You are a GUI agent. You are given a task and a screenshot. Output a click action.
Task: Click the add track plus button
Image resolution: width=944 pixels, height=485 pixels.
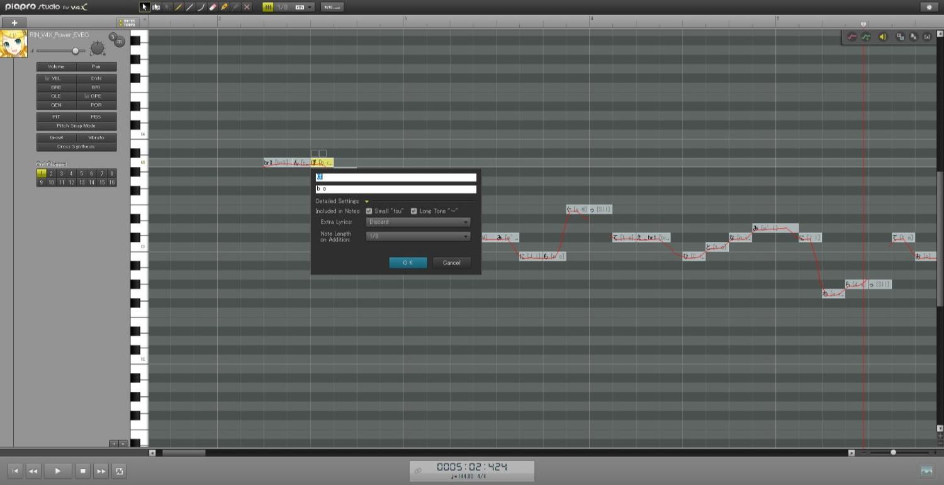click(14, 23)
